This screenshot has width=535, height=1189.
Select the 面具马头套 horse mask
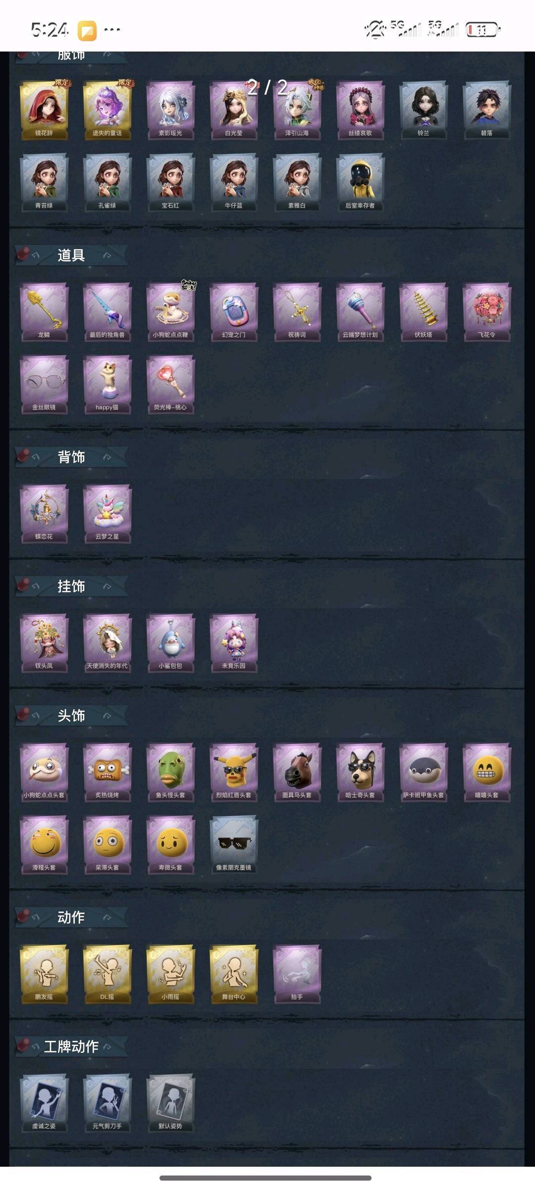coord(297,772)
